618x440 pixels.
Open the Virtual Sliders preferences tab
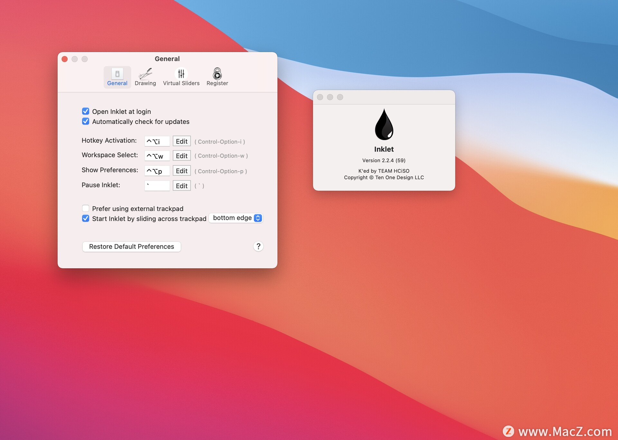(x=181, y=77)
